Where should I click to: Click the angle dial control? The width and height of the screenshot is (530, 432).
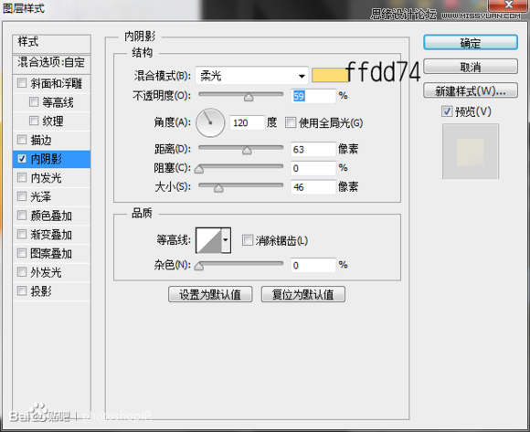[x=210, y=122]
